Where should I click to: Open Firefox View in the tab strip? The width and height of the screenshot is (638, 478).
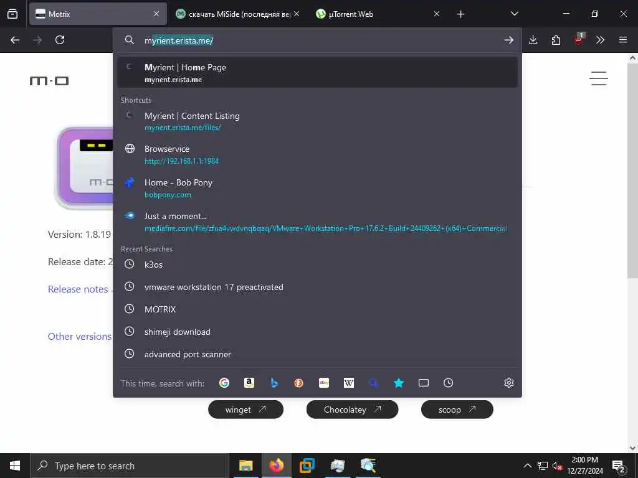(12, 14)
